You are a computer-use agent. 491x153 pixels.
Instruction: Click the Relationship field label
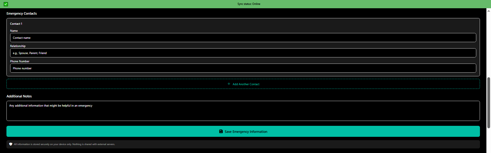pyautogui.click(x=18, y=46)
